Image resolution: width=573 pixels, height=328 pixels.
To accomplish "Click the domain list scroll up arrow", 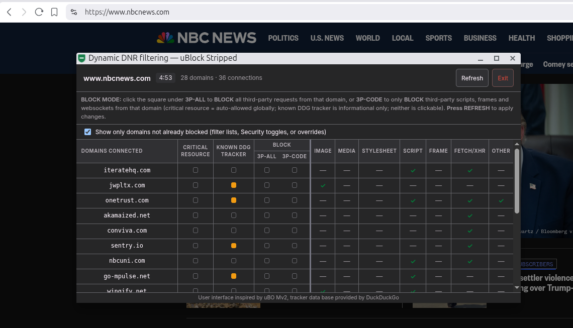I will [x=517, y=144].
